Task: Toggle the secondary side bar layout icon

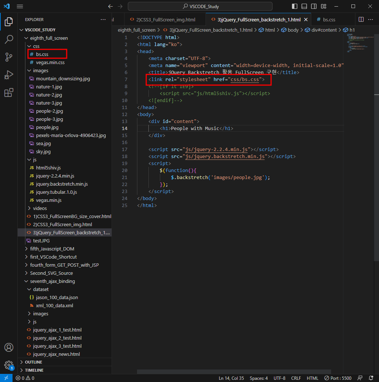Action: tap(314, 6)
